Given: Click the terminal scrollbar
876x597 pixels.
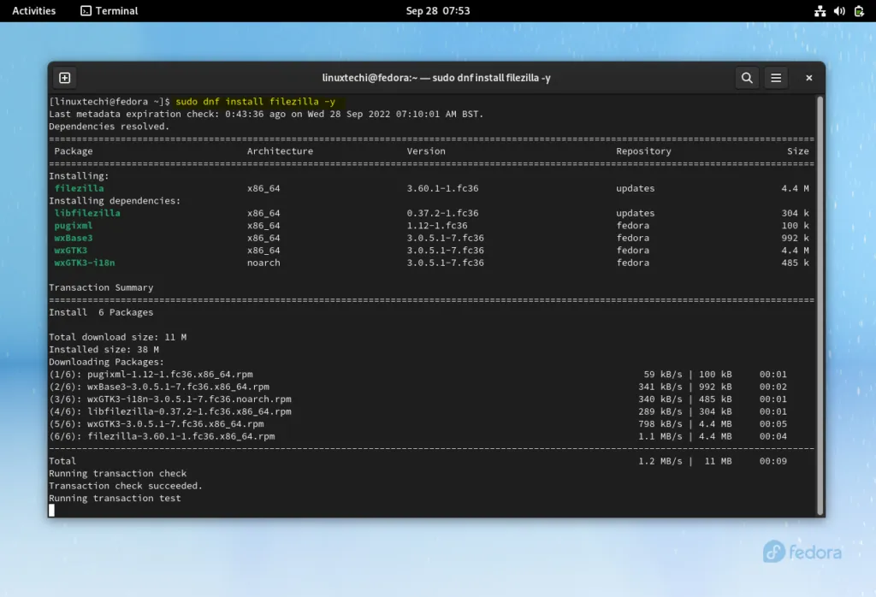Looking at the screenshot, I should coord(820,305).
